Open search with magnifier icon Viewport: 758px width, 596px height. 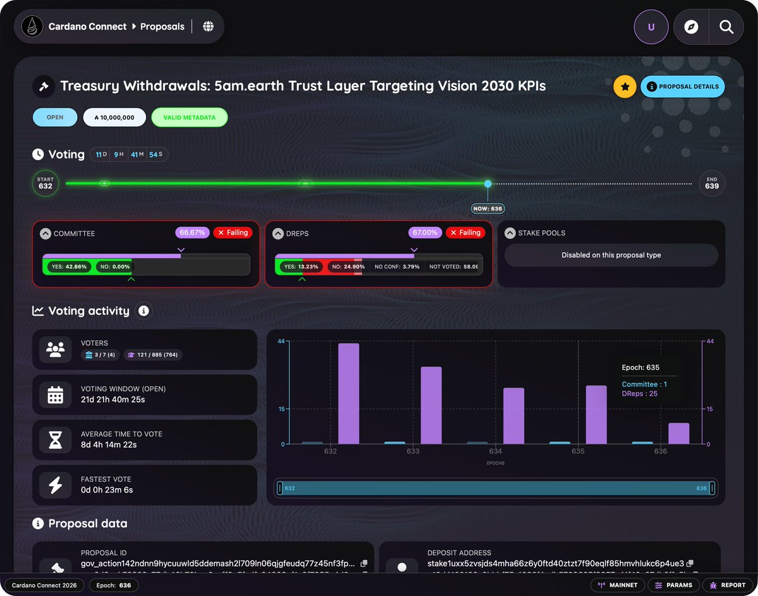pos(726,27)
